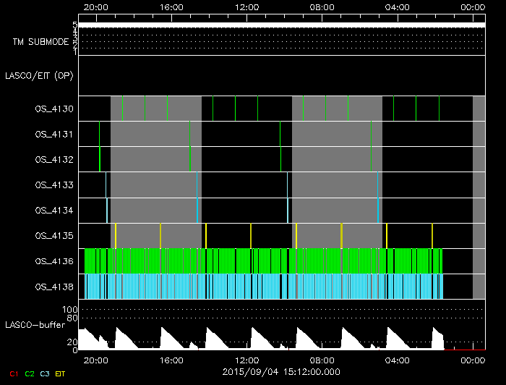
Task: Click the OS_4134 row label
Action: coord(54,211)
